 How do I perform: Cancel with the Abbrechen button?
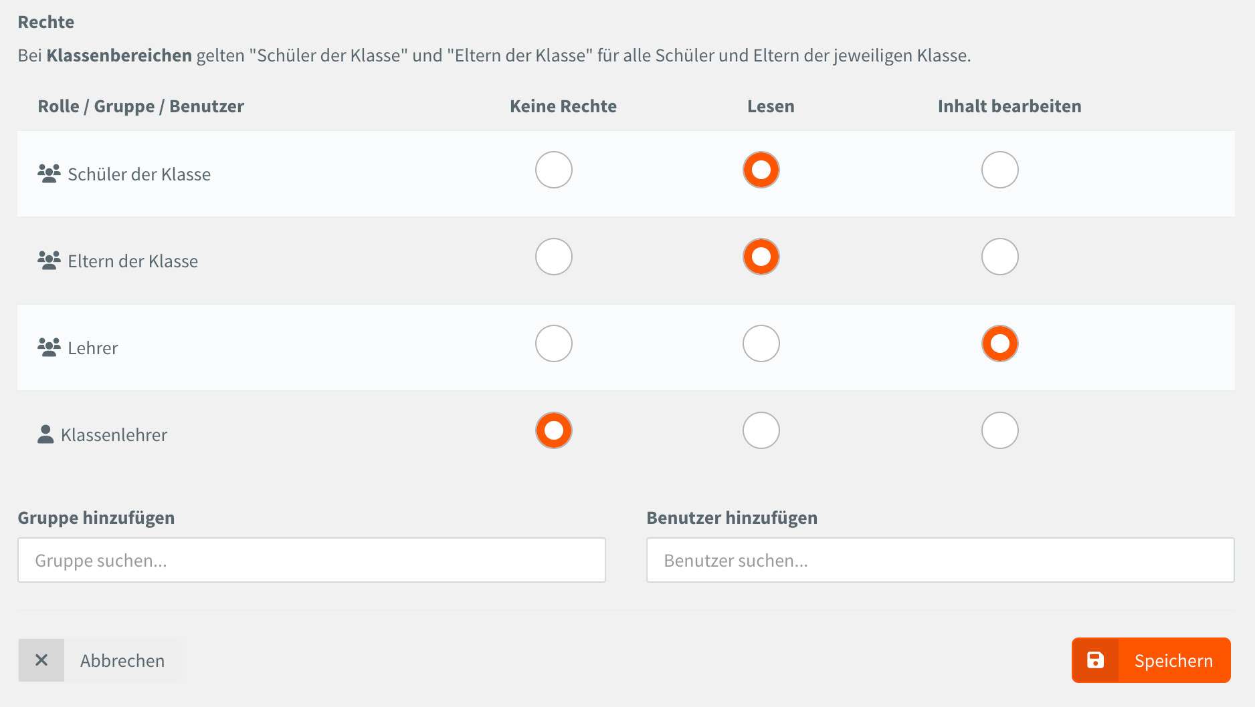point(99,660)
